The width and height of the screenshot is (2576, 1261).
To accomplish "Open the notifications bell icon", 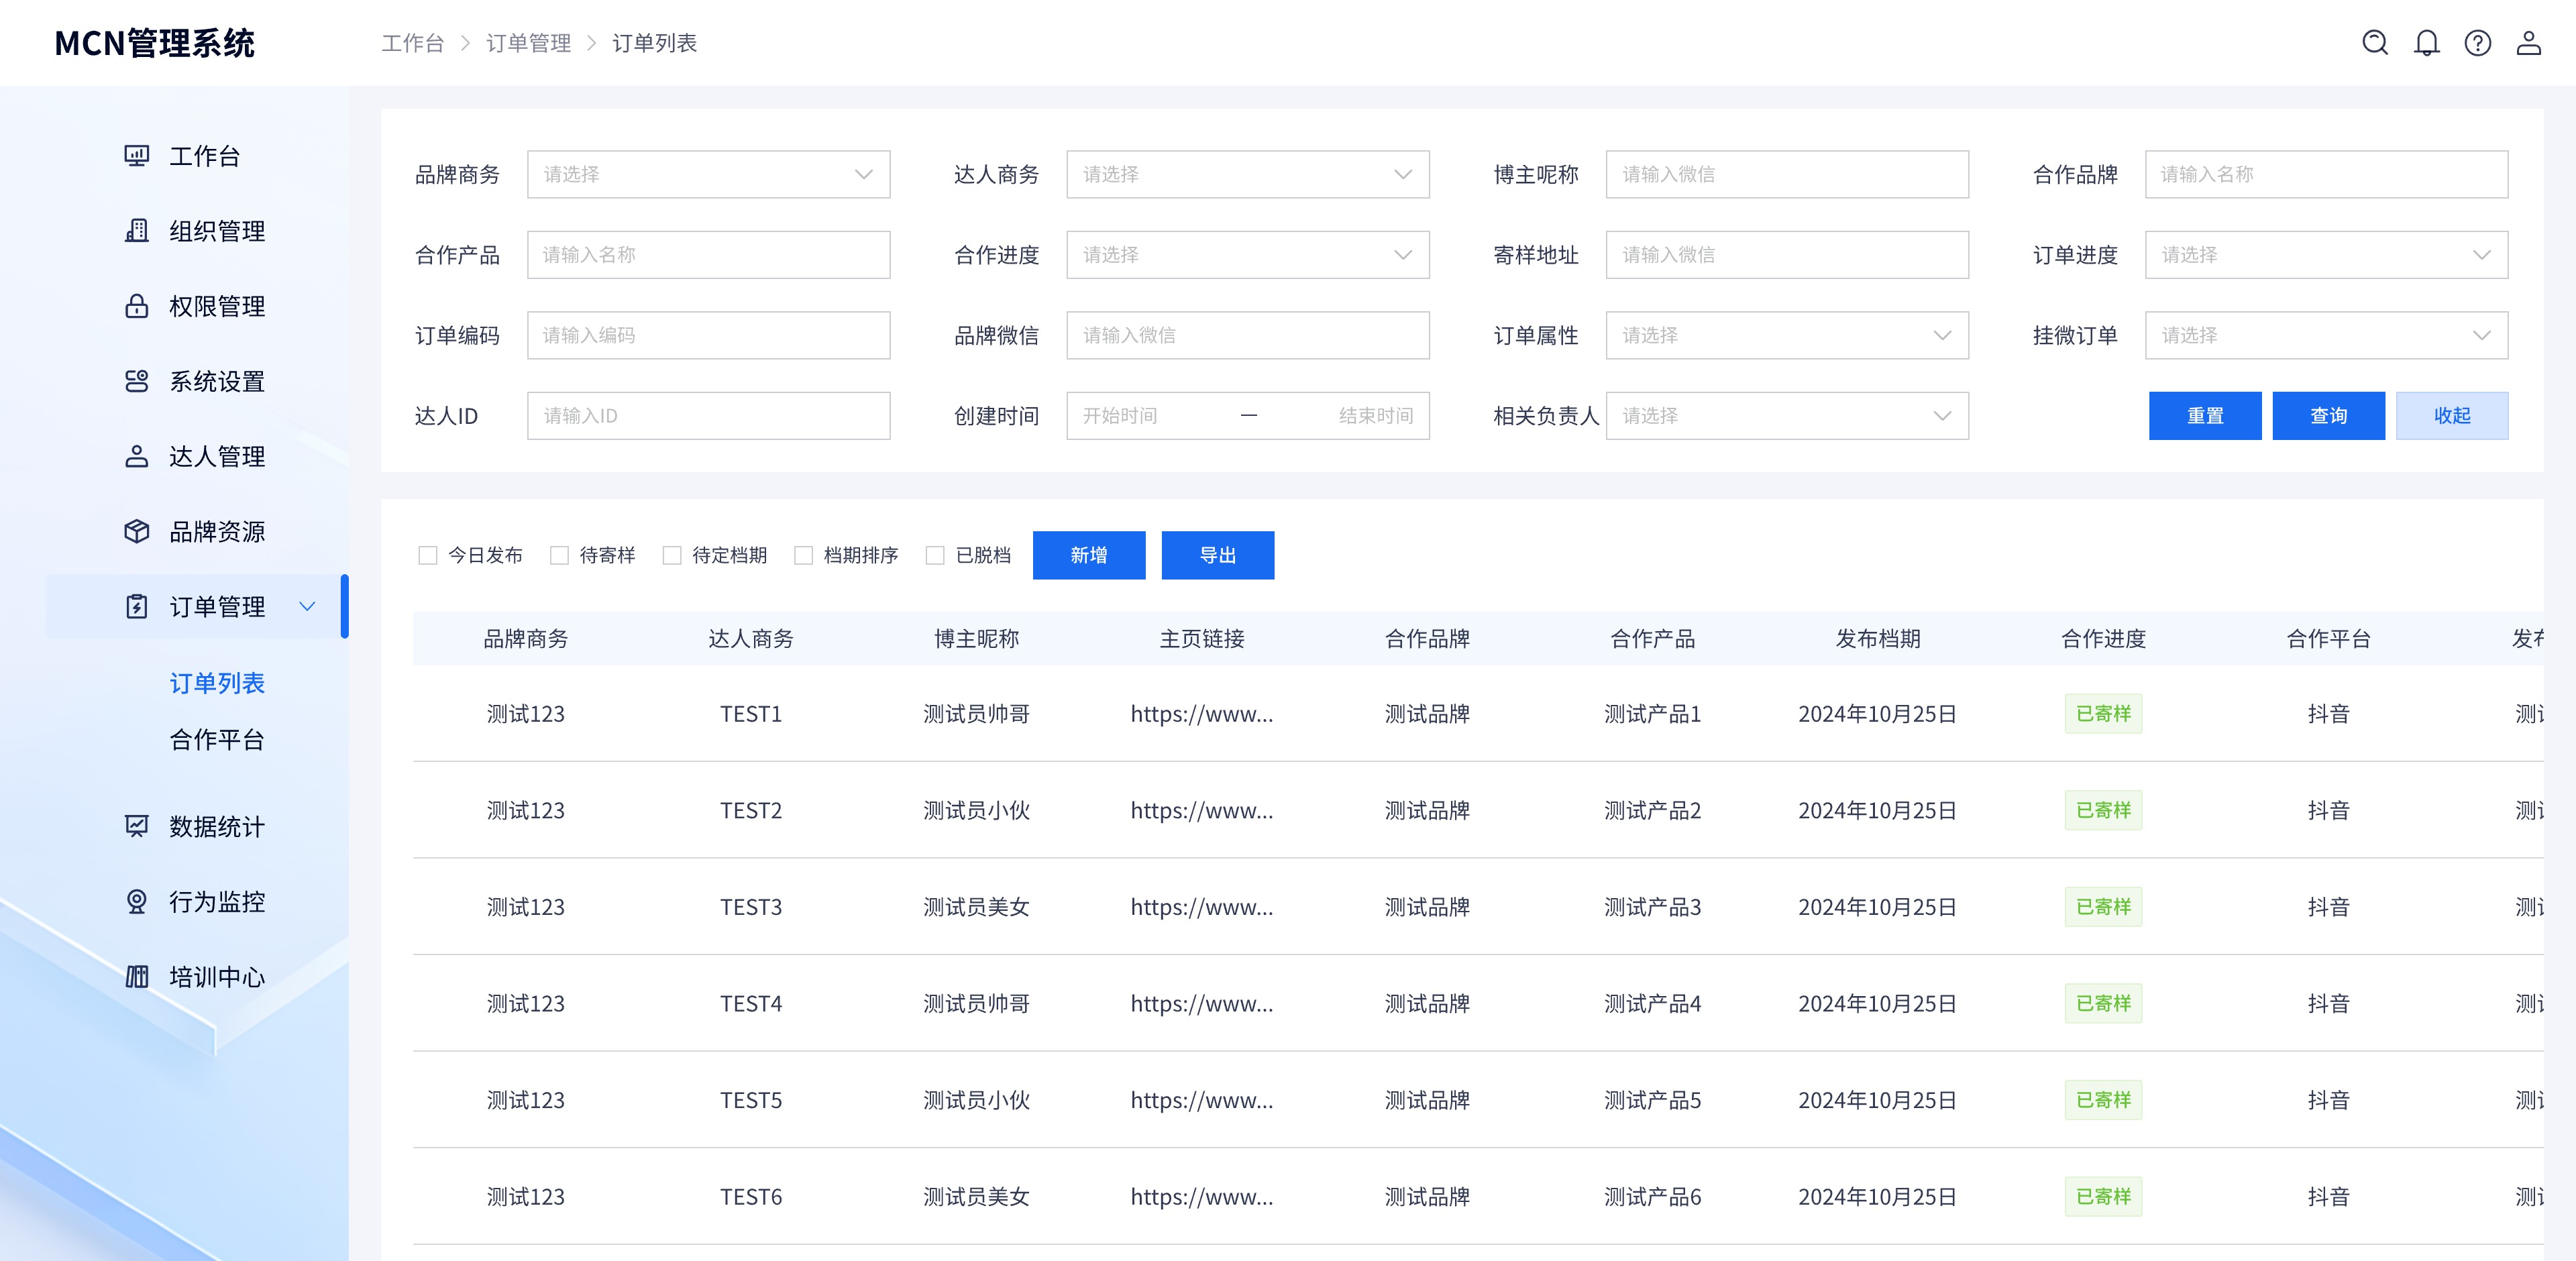I will (2426, 43).
